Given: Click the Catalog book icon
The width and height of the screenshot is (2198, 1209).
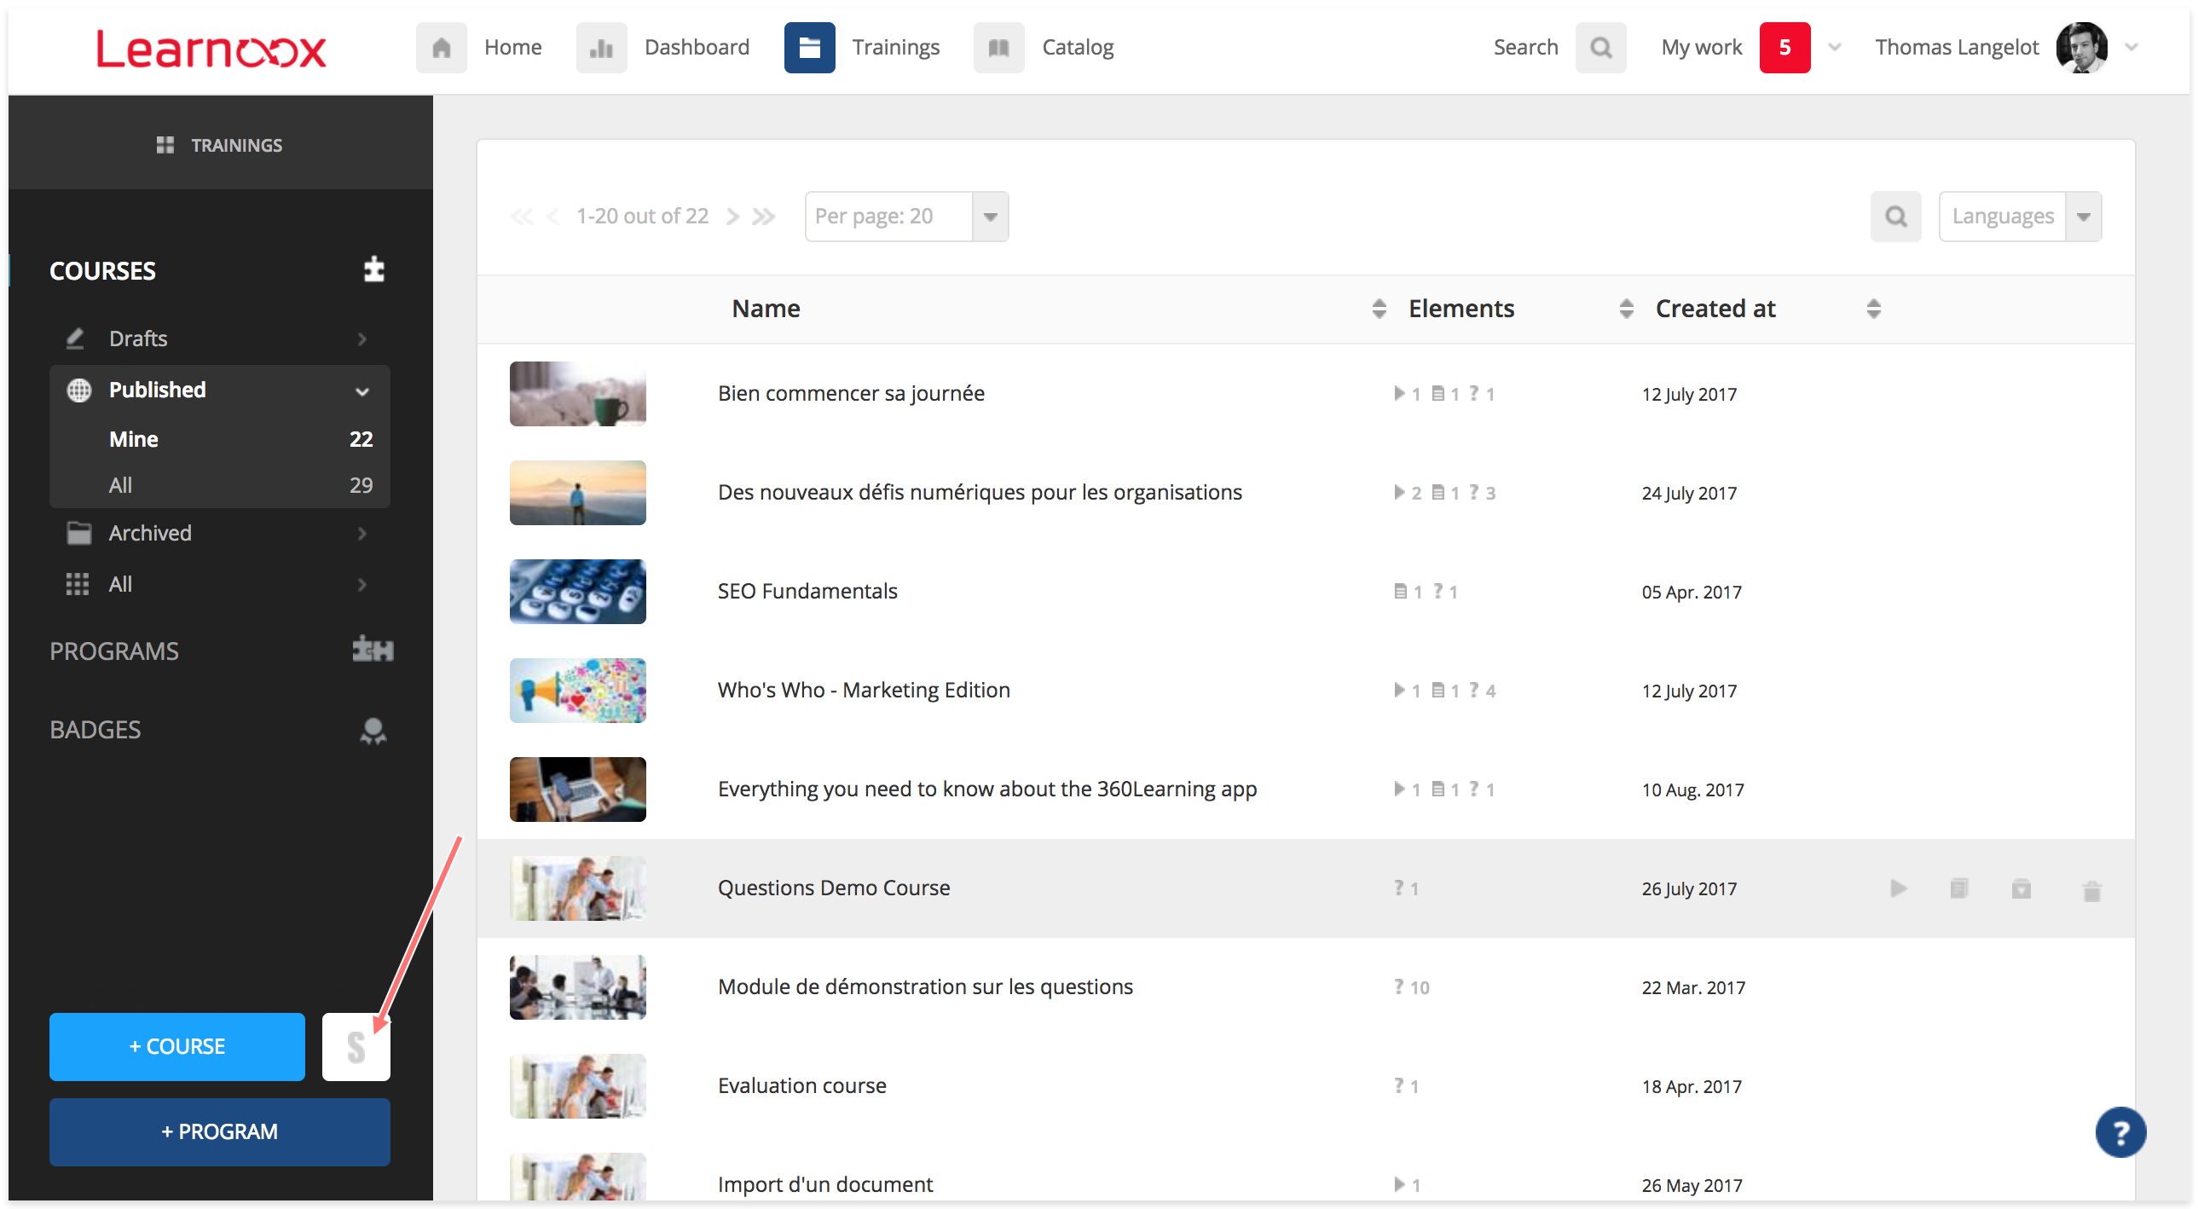Looking at the screenshot, I should coord(998,48).
